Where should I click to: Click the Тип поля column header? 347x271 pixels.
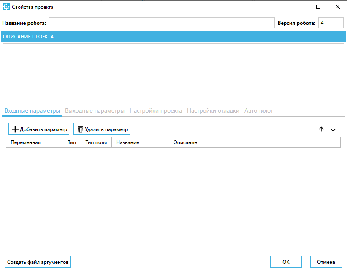click(x=96, y=142)
